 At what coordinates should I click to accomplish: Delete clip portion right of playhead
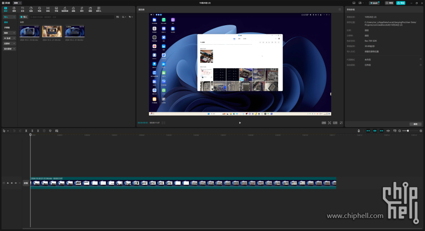tap(38, 131)
